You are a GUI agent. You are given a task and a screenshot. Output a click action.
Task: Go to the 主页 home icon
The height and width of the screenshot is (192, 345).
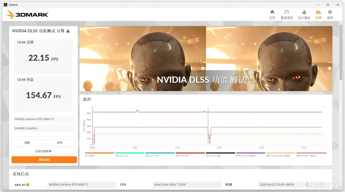click(272, 12)
